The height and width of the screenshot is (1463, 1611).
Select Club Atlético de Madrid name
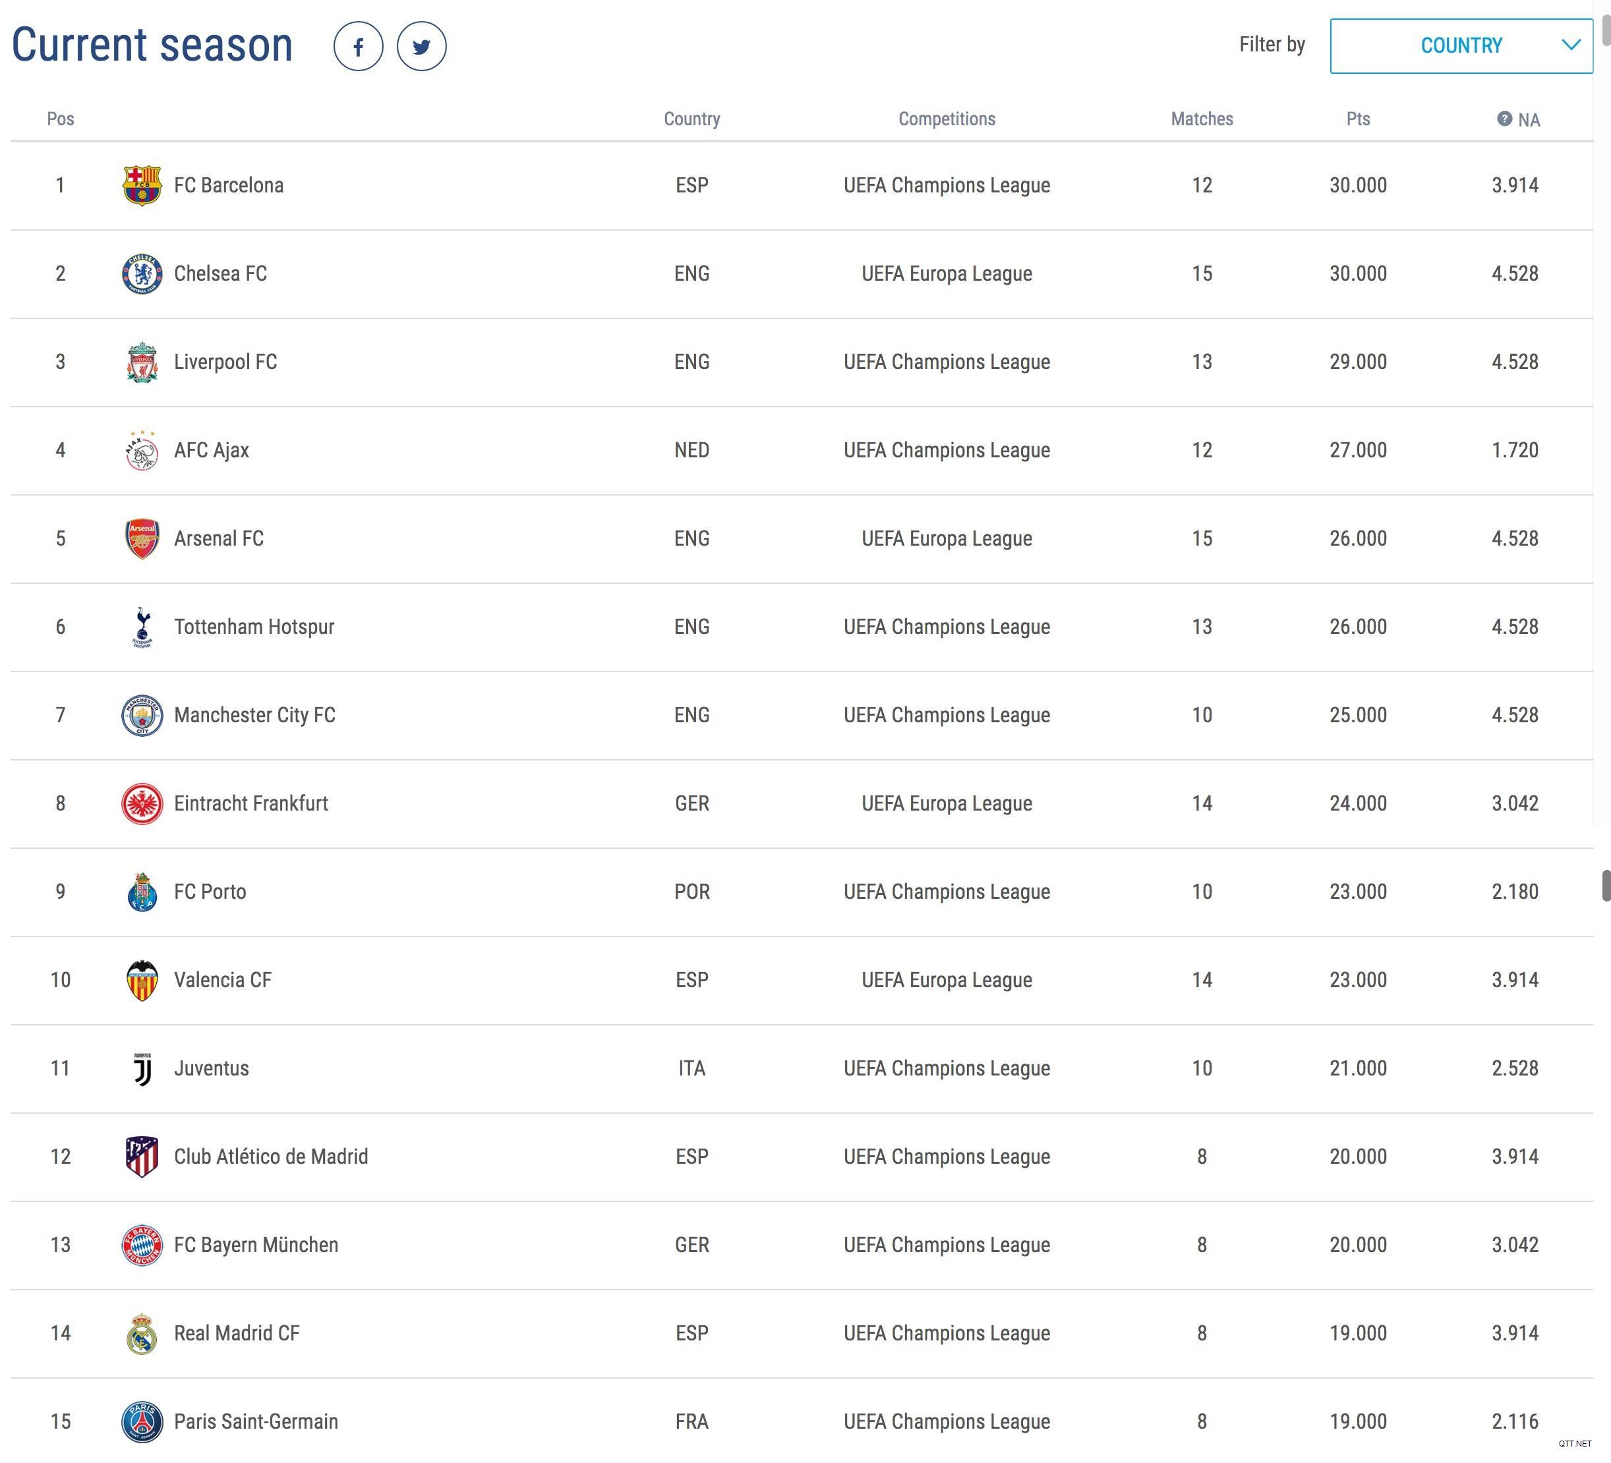click(271, 1157)
